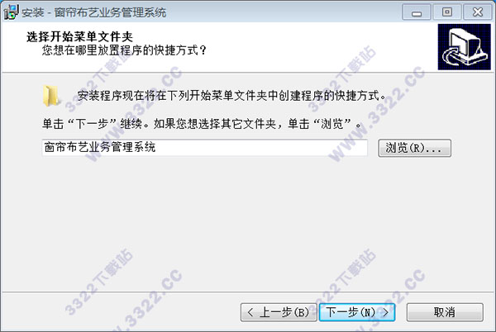496x332 pixels.
Task: Cancel the installation with 取消
Action: (x=445, y=312)
